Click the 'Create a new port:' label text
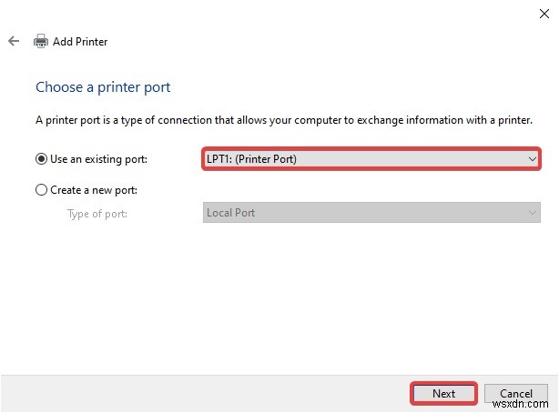Viewport: 559px width, 413px height. pos(96,190)
